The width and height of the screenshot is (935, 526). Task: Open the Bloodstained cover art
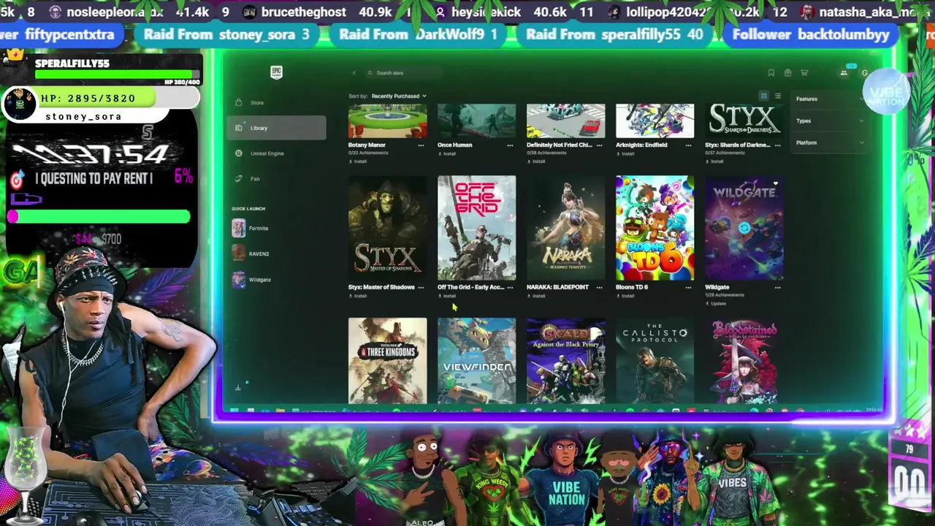click(x=744, y=360)
